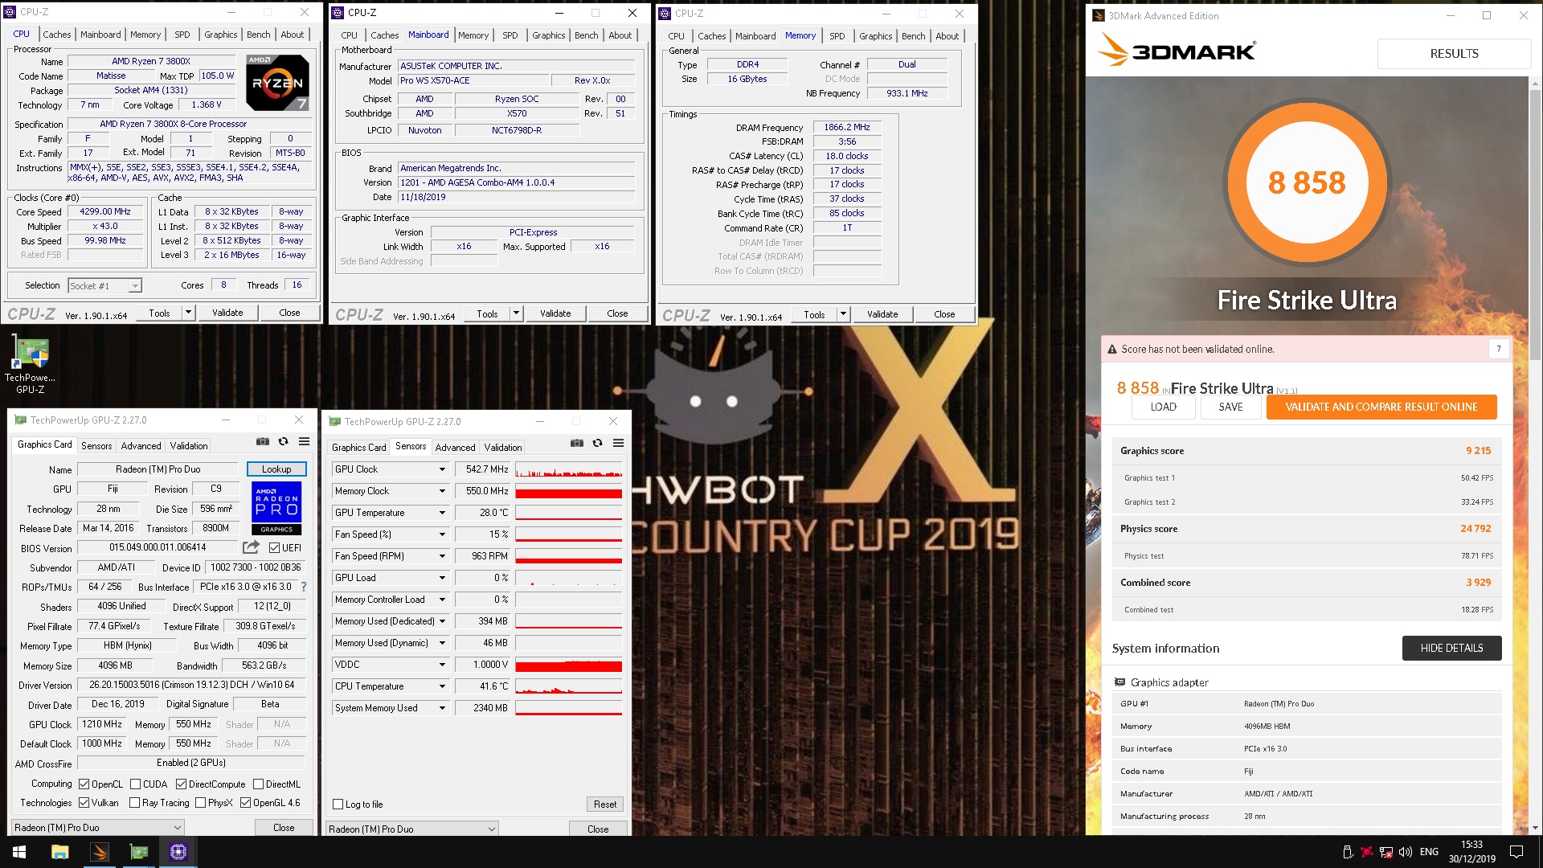Image resolution: width=1543 pixels, height=868 pixels.
Task: Refresh the GPU-Z Sensors window
Action: pyautogui.click(x=597, y=443)
